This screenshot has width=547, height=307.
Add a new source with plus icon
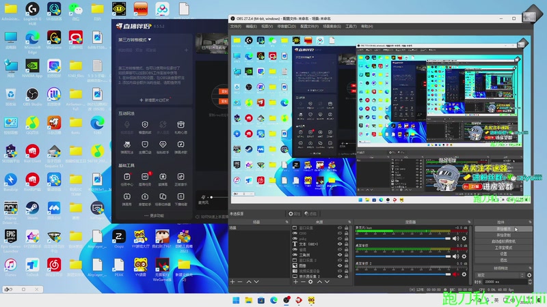[x=296, y=282]
